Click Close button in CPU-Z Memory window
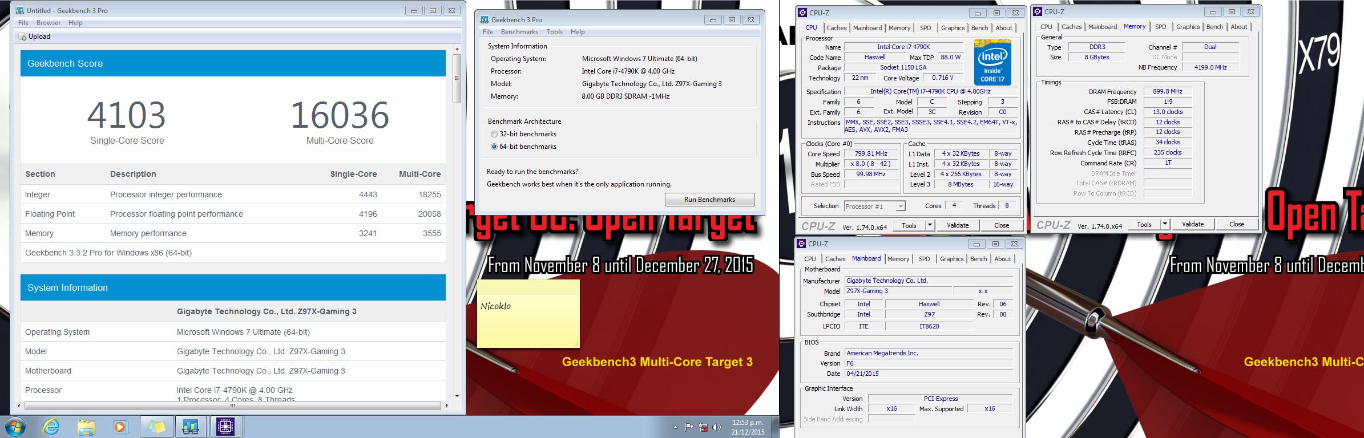Viewport: 1364px width, 438px height. click(x=1237, y=224)
